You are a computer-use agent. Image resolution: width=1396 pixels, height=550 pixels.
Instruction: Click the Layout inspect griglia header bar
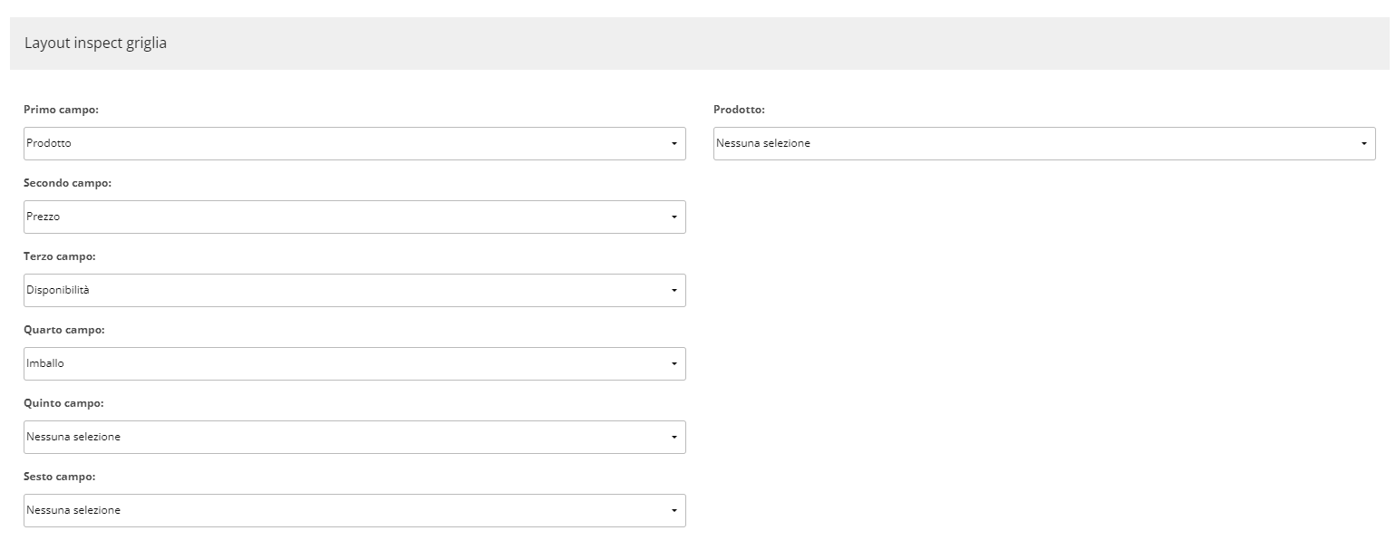pos(700,43)
